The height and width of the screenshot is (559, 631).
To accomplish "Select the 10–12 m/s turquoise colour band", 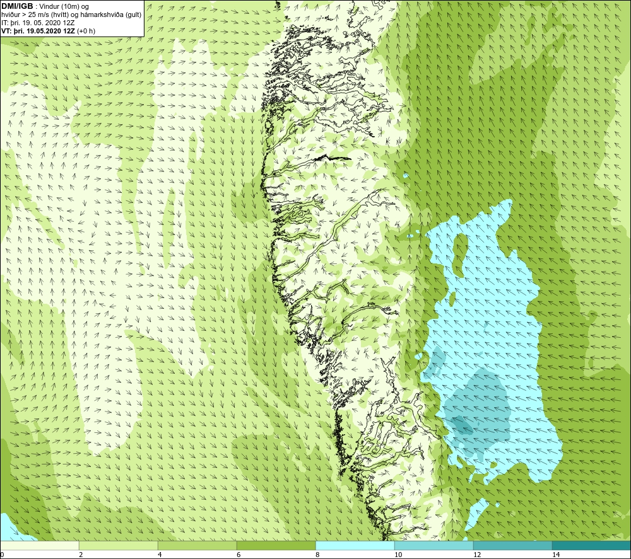I will pos(434,545).
